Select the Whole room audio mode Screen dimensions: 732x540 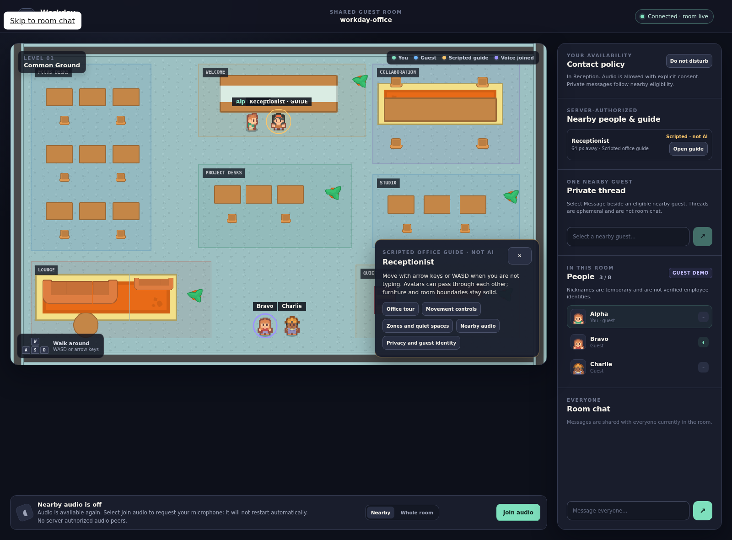point(417,513)
